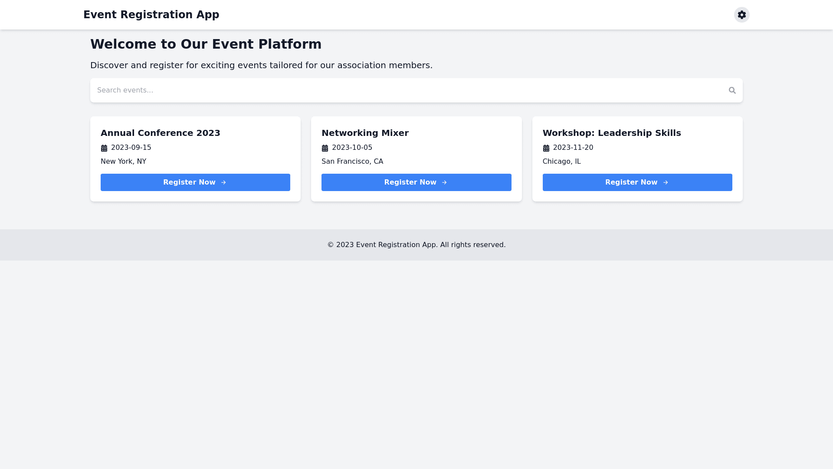Click the 2023-09-15 event date

131,148
